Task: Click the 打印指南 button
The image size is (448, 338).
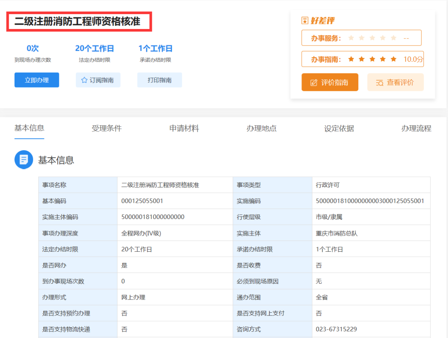Action: click(x=159, y=80)
